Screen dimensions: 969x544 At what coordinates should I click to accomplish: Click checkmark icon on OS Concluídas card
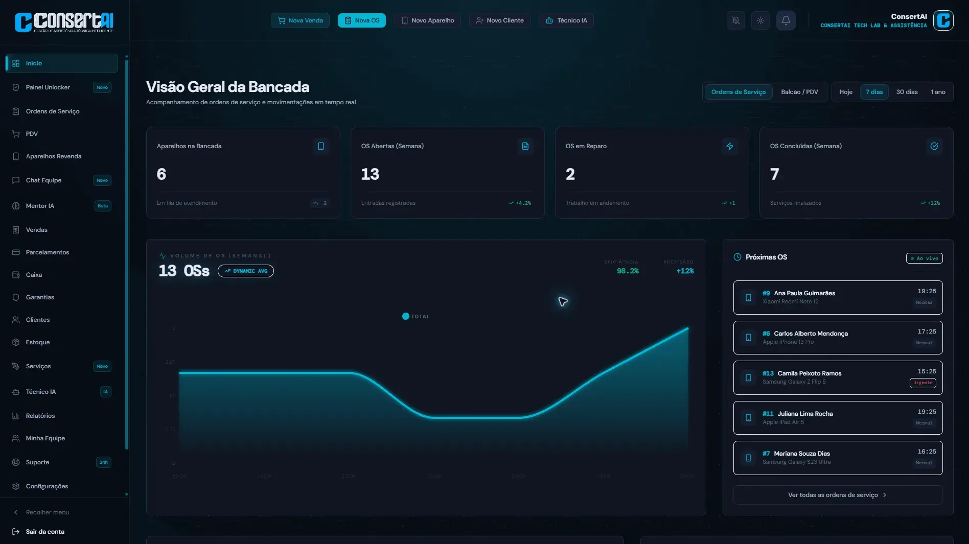pyautogui.click(x=934, y=146)
